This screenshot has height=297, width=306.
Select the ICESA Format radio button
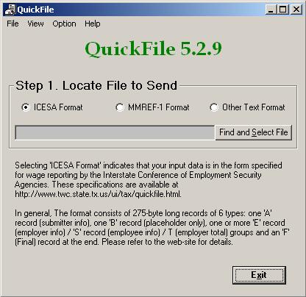point(26,107)
